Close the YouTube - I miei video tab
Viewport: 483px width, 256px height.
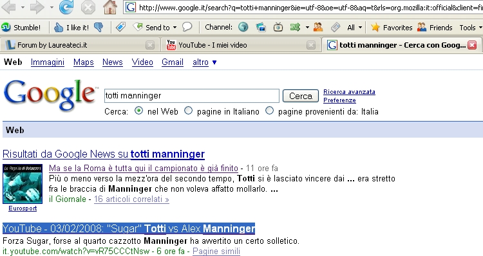311,45
